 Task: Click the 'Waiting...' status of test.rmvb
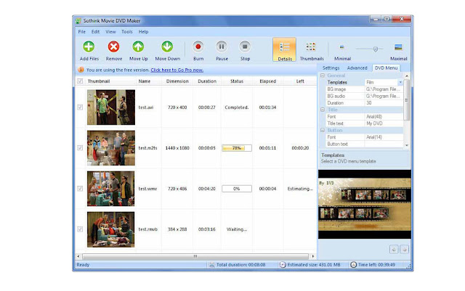237,229
